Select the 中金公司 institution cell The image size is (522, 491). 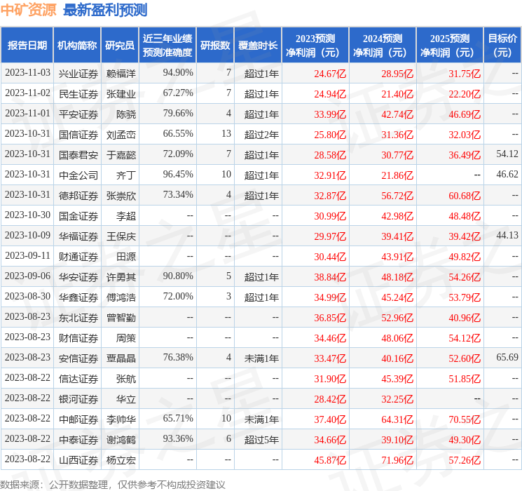coord(78,175)
